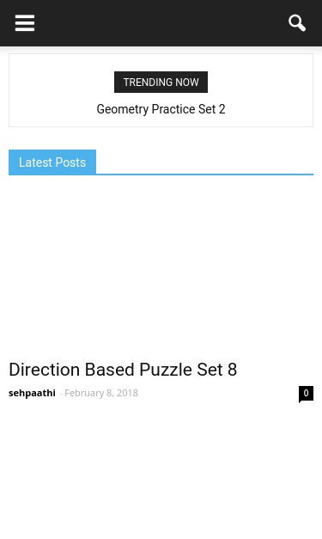View comments on Direction Based Puzzle Set 8
Viewport: 322px width, 539px height.
coord(306,394)
